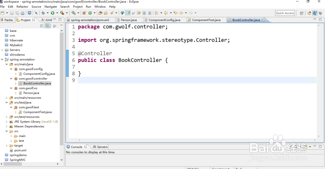Click the Run with coverage icon
Viewport: 325px width, 169px height.
62,13
